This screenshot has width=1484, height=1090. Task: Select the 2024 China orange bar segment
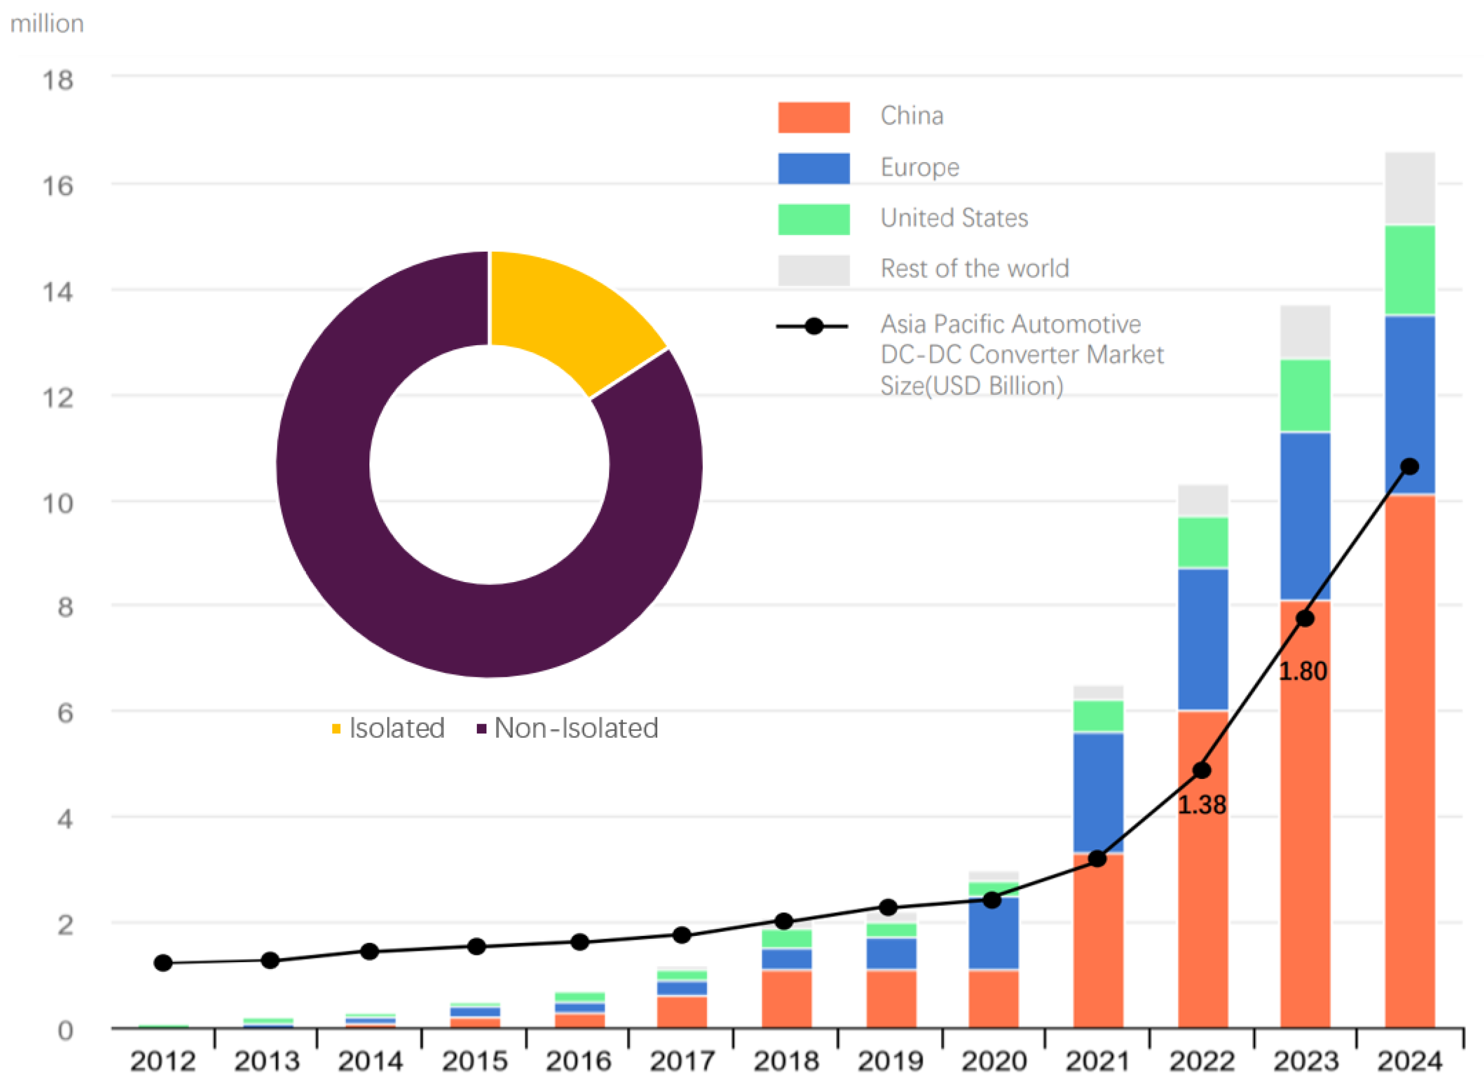pos(1409,761)
